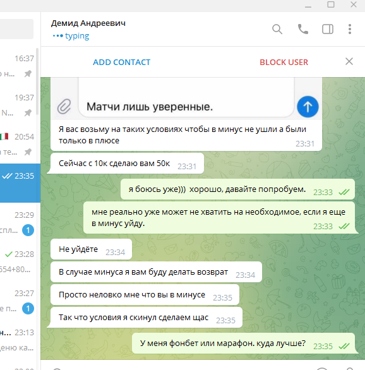The width and height of the screenshot is (365, 370).
Task: Click message "Сейчас с 10к сделаю вам 50к"
Action: coord(114,164)
